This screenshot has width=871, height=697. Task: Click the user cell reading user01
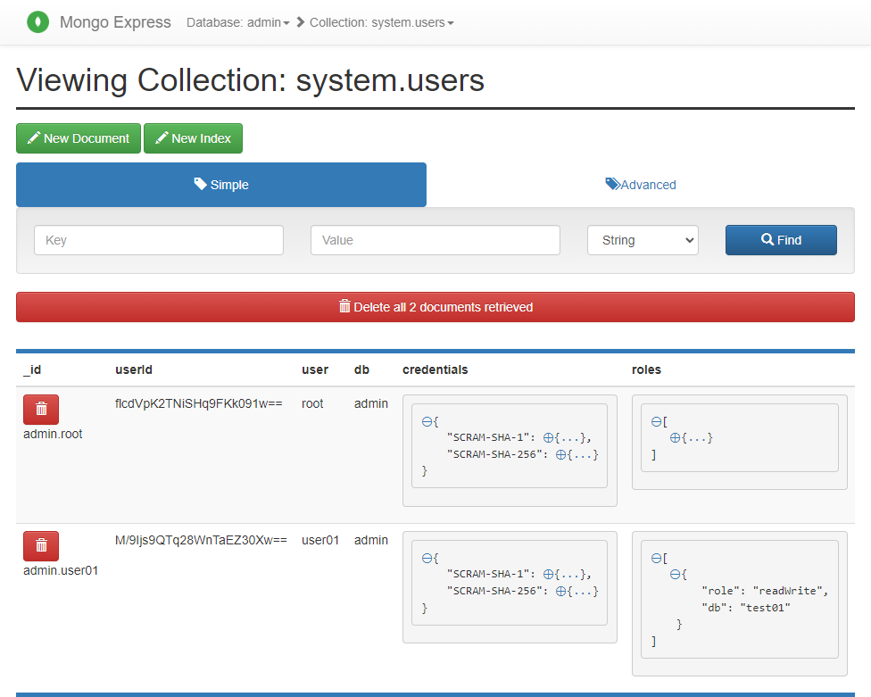(320, 541)
